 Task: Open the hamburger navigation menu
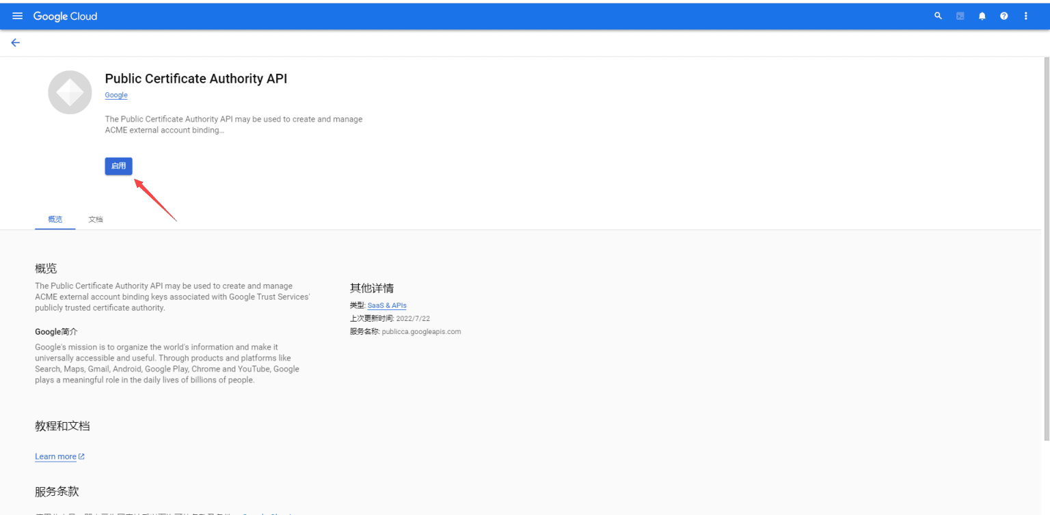click(18, 16)
